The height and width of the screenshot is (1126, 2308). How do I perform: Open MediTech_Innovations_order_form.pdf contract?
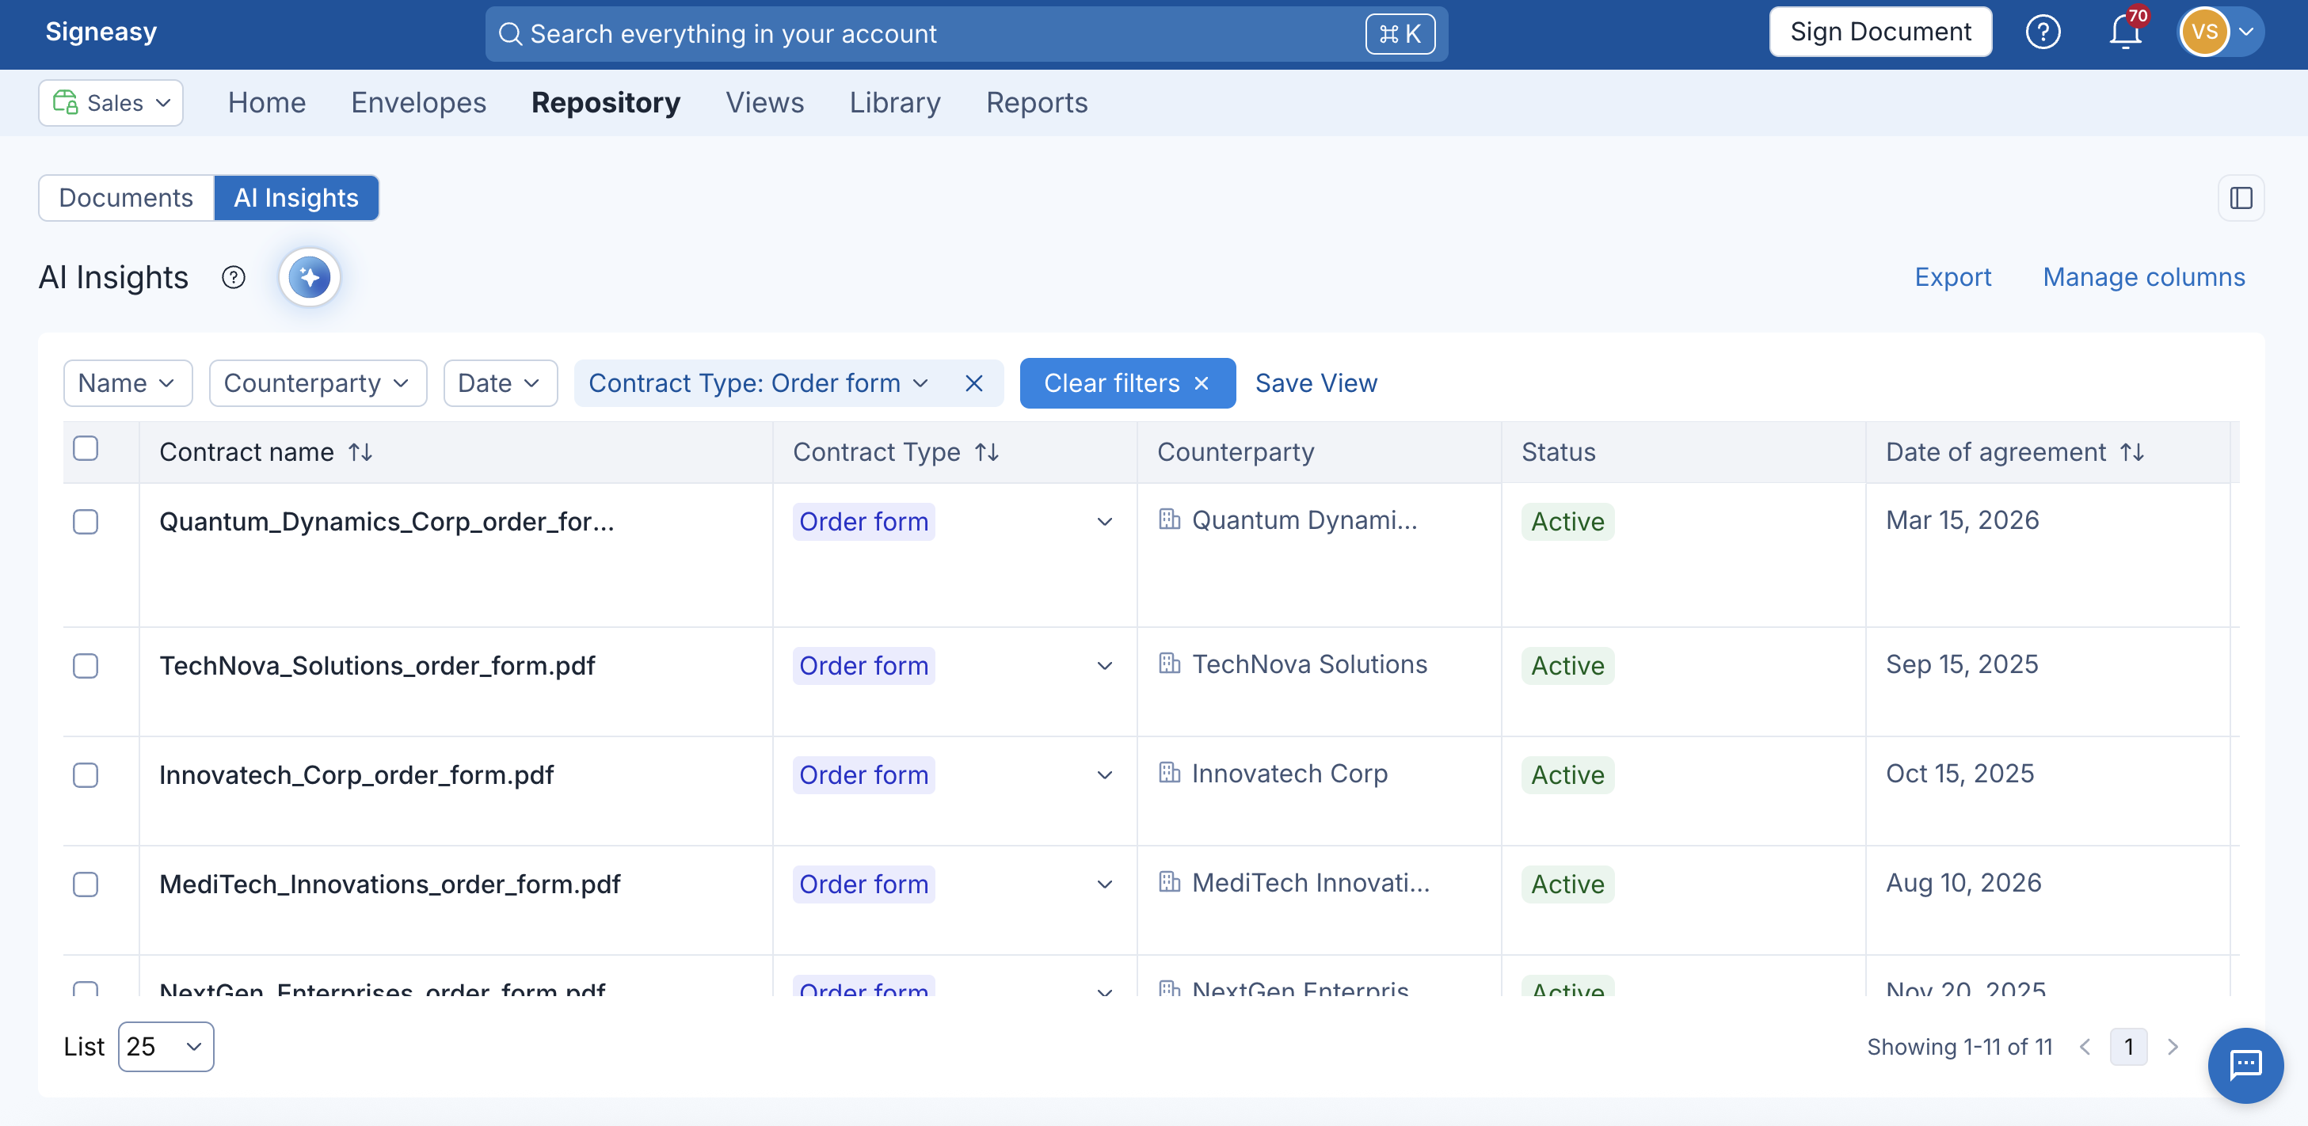pyautogui.click(x=390, y=884)
